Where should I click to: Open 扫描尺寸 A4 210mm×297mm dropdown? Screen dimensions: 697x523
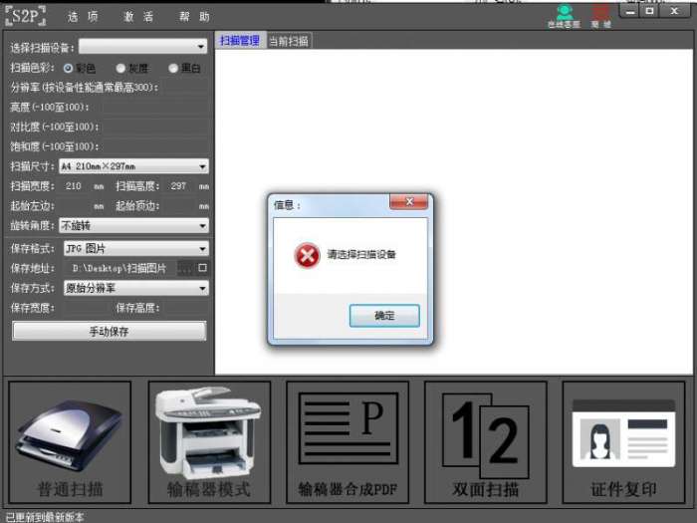133,166
